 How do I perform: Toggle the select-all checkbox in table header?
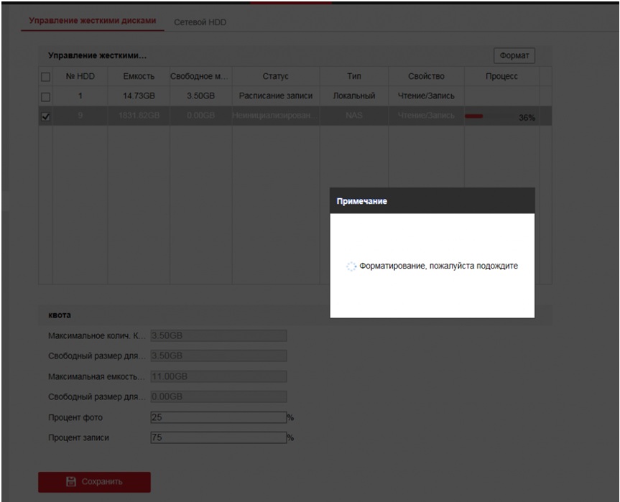pos(45,77)
